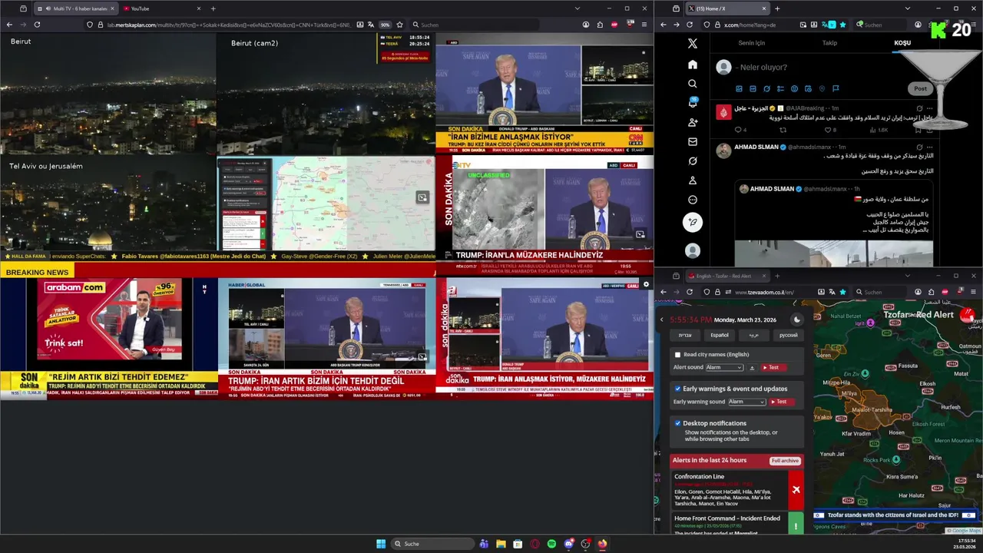The width and height of the screenshot is (983, 553).
Task: Select the Beirut camera feed
Action: (108, 93)
